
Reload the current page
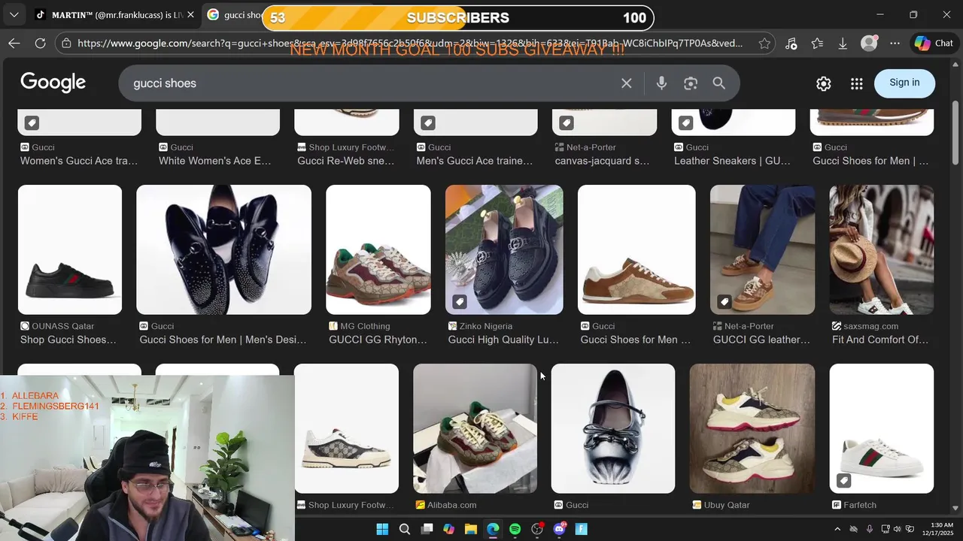(x=41, y=44)
